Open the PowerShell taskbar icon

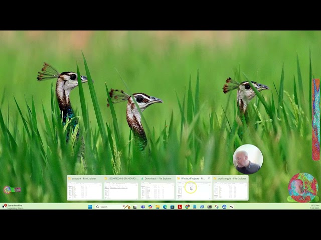202,206
